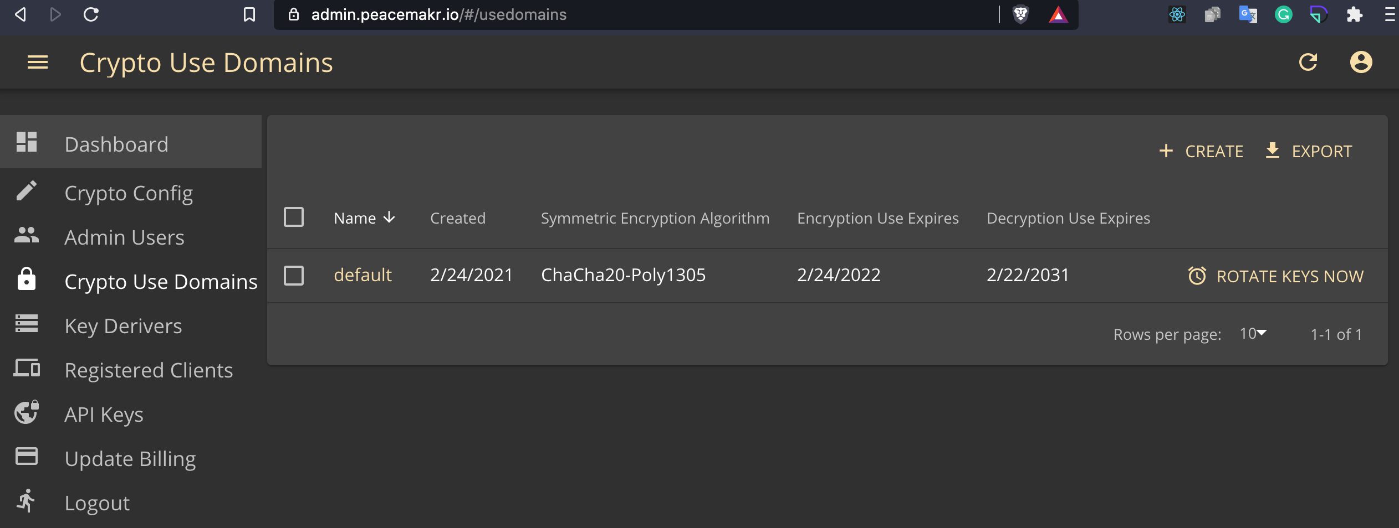Open the user profile account icon

1361,62
